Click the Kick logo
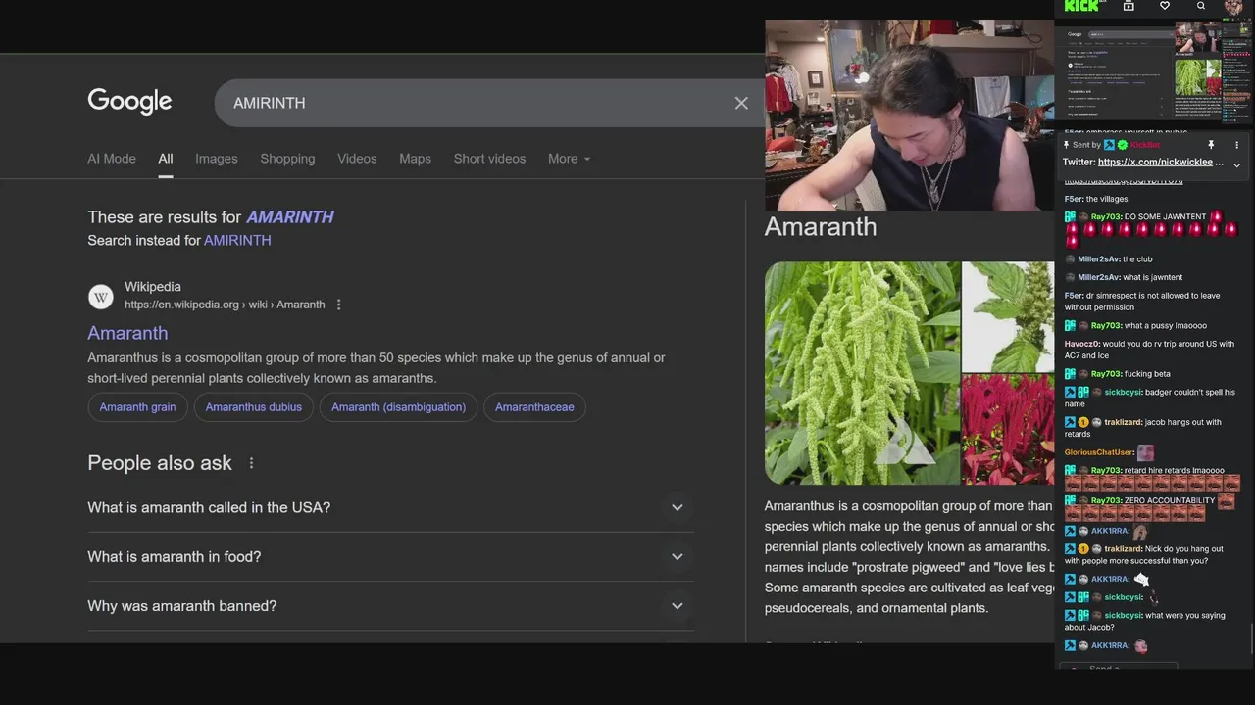This screenshot has width=1255, height=705. [x=1083, y=6]
